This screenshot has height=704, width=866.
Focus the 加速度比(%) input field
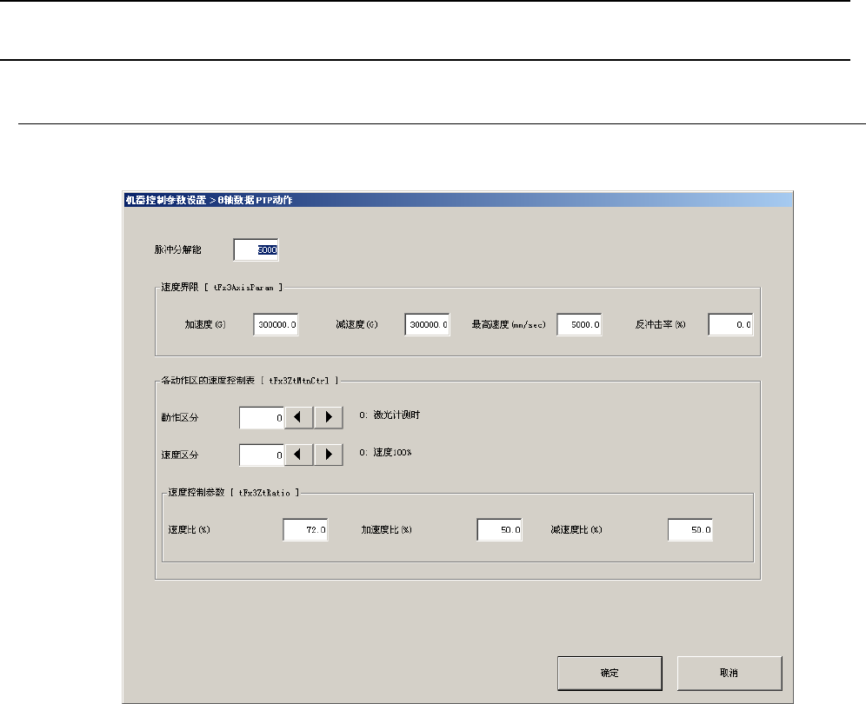pyautogui.click(x=499, y=529)
